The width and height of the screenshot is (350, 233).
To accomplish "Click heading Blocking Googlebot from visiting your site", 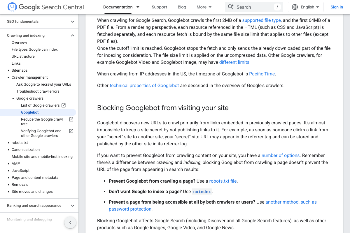I will click(x=163, y=108).
